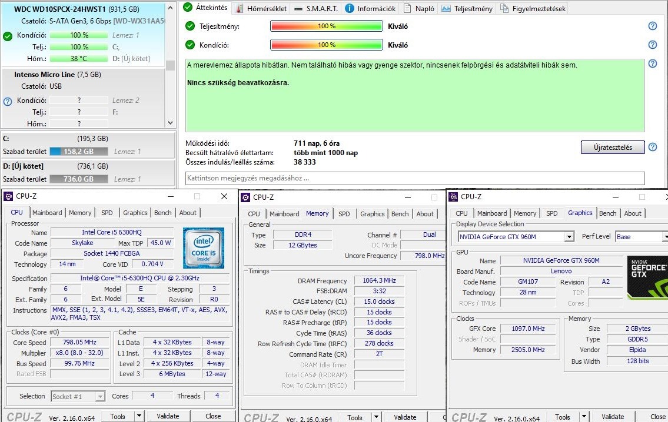Click Intenso disk unknown status icon
The image size is (668, 422).
[x=8, y=101]
